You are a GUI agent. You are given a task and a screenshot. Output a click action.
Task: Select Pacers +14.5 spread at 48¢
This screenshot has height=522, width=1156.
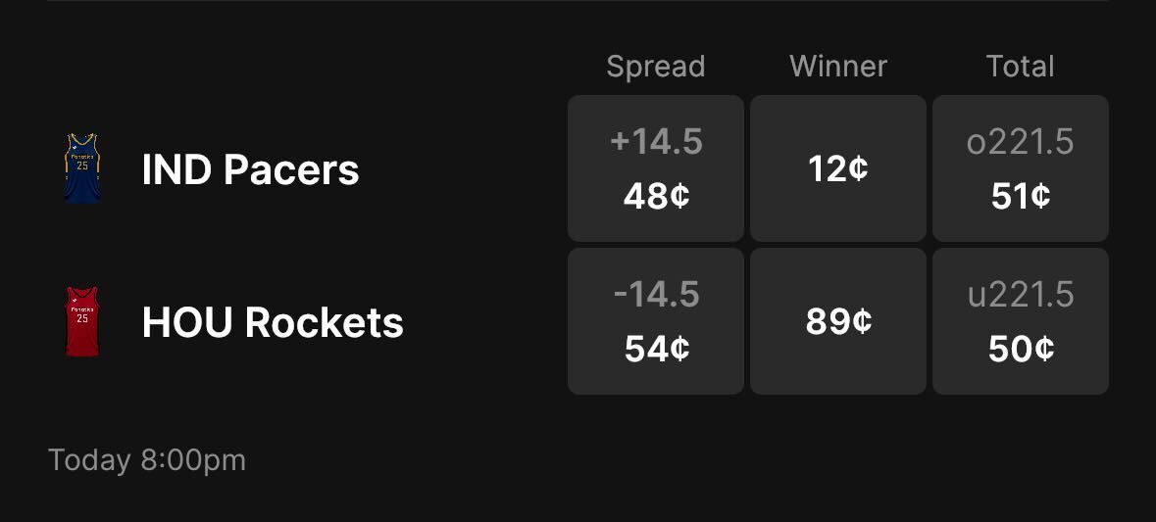pyautogui.click(x=656, y=168)
